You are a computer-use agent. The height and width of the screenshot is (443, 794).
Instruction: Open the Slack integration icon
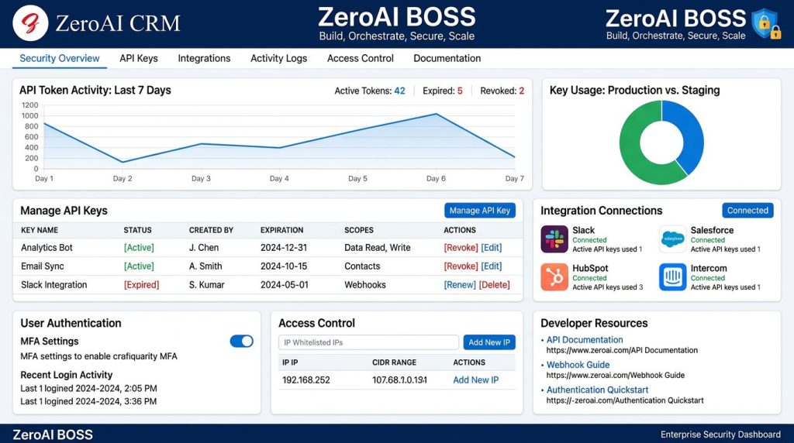point(554,239)
